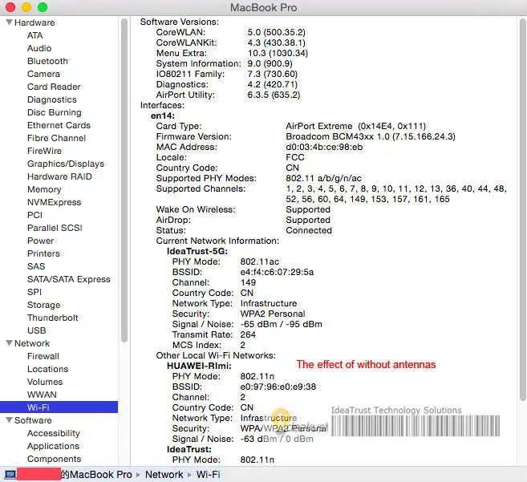Open Printers information

click(x=43, y=253)
